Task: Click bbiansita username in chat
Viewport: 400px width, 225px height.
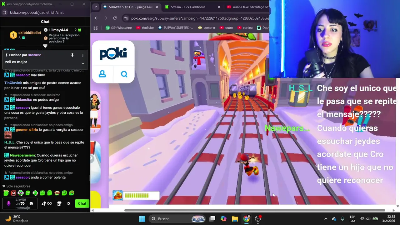Action: pos(24,100)
